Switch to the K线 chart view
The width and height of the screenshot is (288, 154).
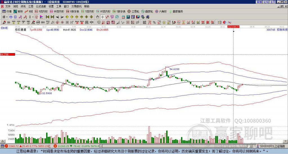[x=29, y=11]
